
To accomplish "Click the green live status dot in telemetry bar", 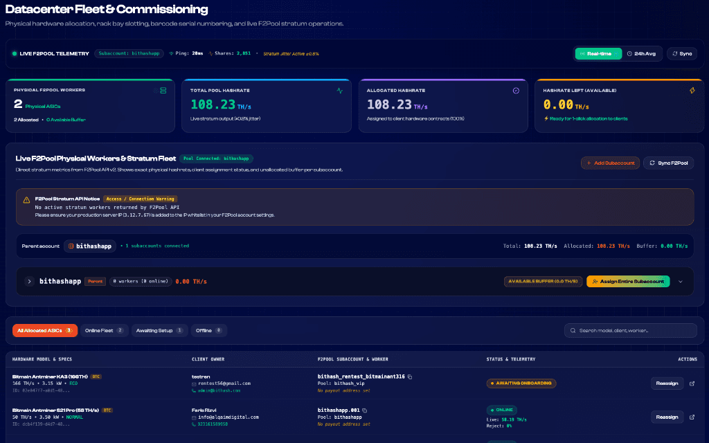I will (x=15, y=53).
